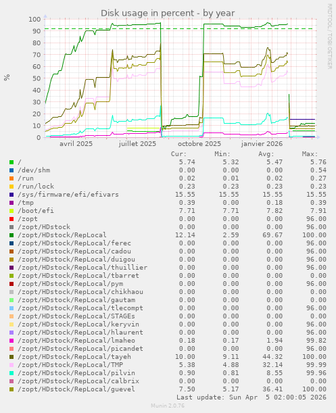Click the Max value 7.91 for /boot/efi
Viewport: 336px width, 413px height.
tap(318, 211)
